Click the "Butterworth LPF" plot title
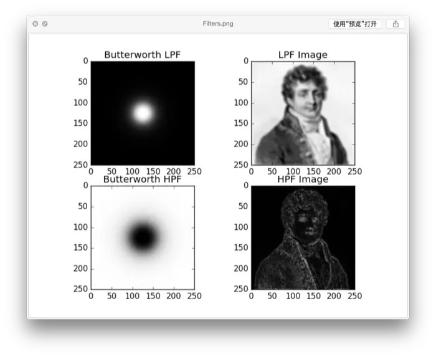Image resolution: width=436 pixels, height=357 pixels. click(x=143, y=54)
